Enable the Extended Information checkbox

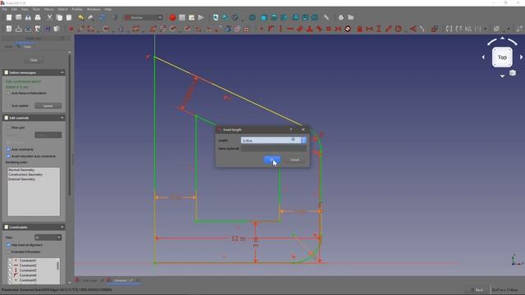pyautogui.click(x=9, y=252)
